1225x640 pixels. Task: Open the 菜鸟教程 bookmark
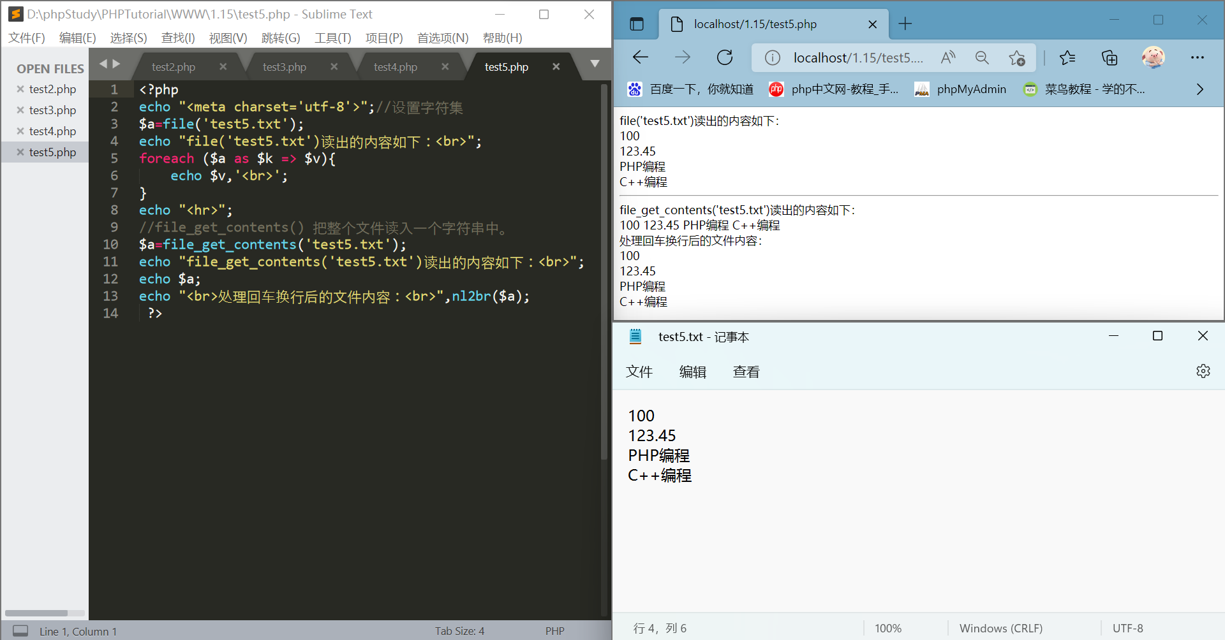pos(1083,89)
